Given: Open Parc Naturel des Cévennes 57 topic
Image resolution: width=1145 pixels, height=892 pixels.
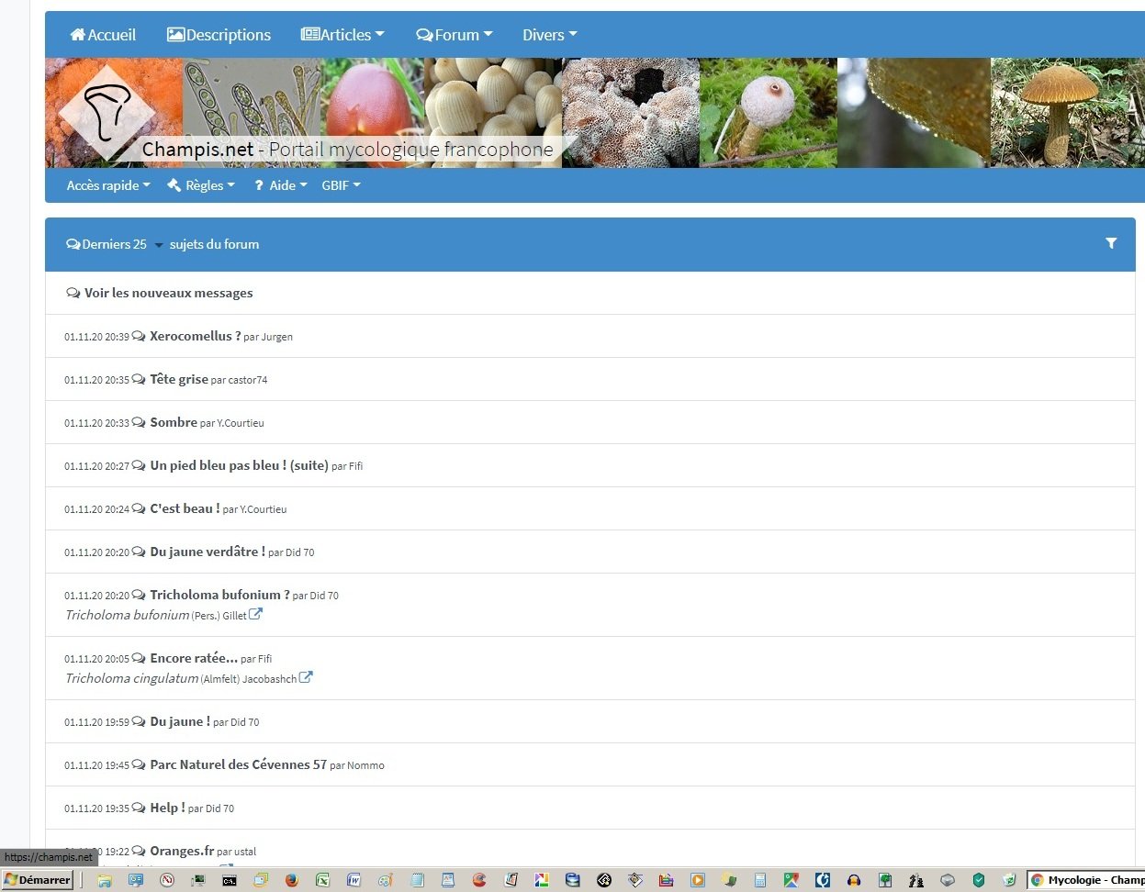Looking at the screenshot, I should pos(238,764).
